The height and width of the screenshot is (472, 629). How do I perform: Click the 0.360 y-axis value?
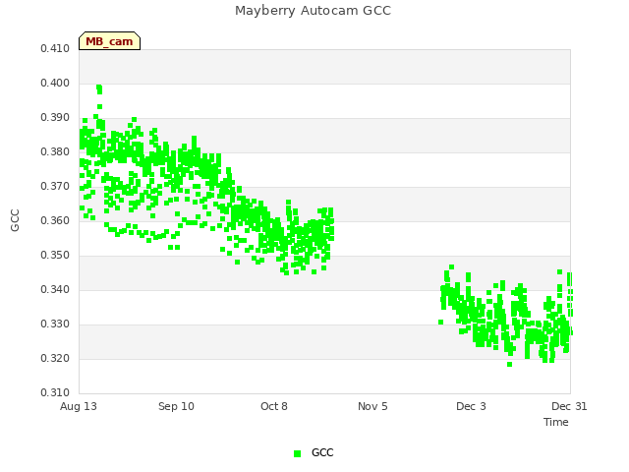55,220
